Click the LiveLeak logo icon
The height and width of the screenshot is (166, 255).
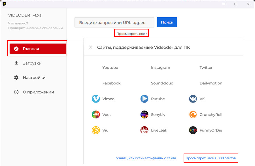(144, 130)
